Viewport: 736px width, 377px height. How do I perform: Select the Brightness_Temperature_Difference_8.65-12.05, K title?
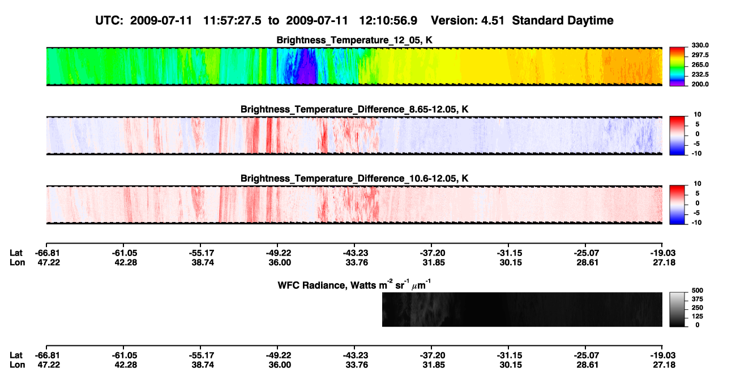(x=354, y=109)
